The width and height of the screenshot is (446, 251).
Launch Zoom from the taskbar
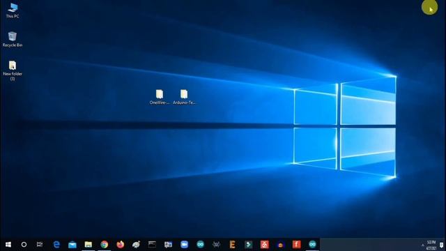(x=184, y=245)
